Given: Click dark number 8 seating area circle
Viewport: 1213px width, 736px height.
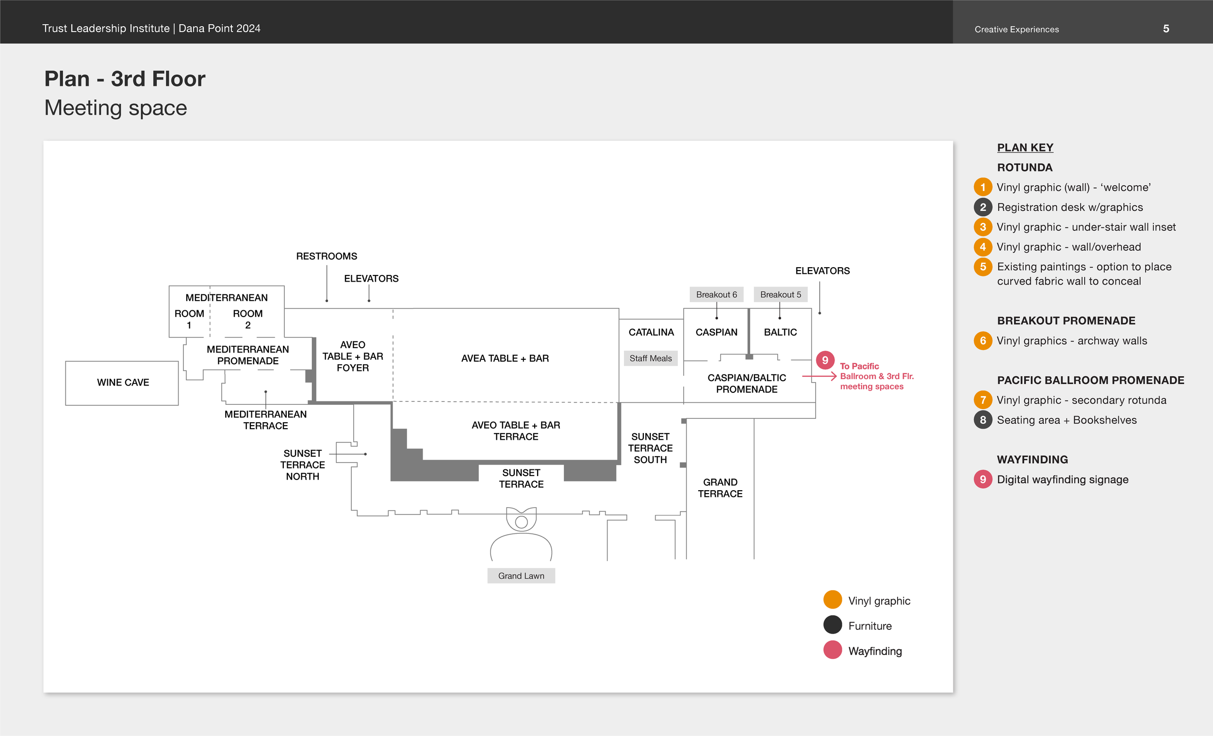Looking at the screenshot, I should pyautogui.click(x=983, y=420).
